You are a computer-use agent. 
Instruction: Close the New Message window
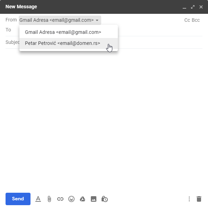click(201, 7)
